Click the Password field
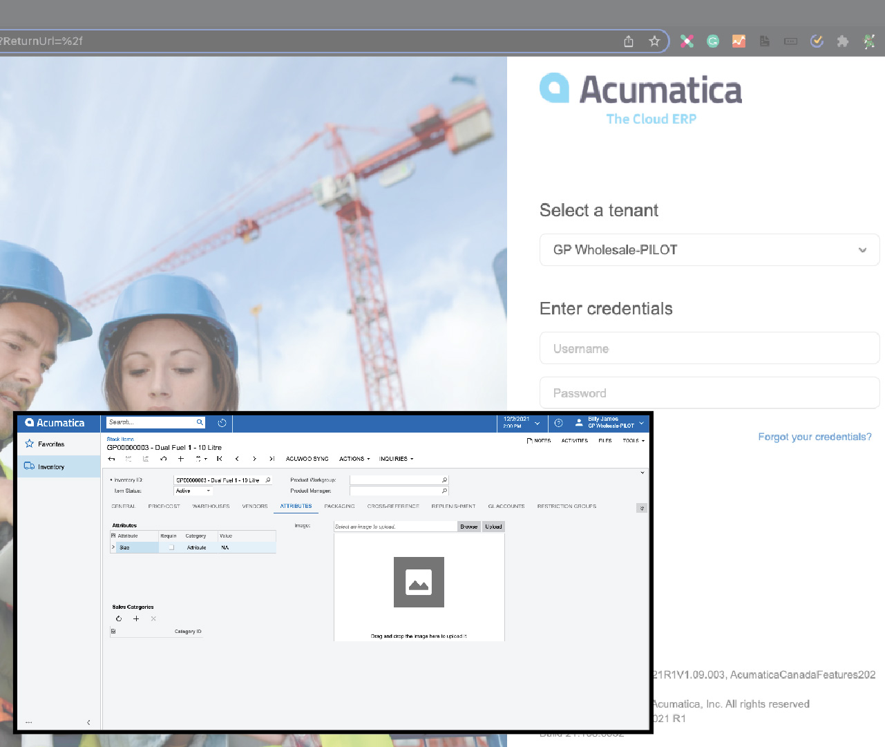Image resolution: width=885 pixels, height=747 pixels. point(710,393)
